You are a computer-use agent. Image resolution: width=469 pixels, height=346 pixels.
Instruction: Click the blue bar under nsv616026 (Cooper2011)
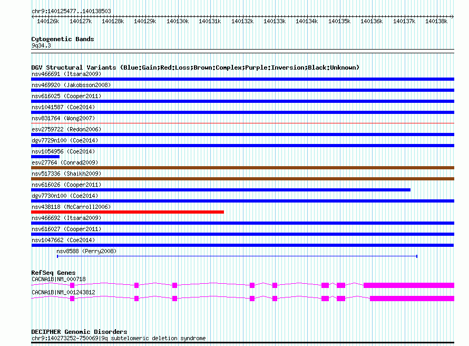221,190
